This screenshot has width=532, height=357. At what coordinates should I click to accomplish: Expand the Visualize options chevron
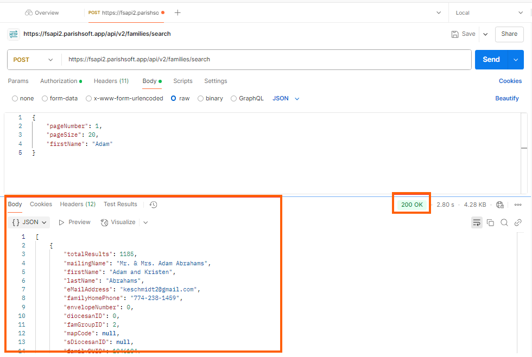145,222
